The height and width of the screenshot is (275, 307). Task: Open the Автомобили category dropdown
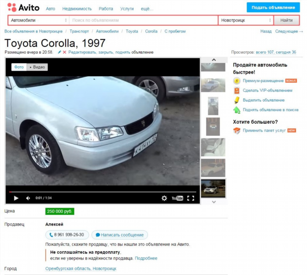(x=38, y=20)
